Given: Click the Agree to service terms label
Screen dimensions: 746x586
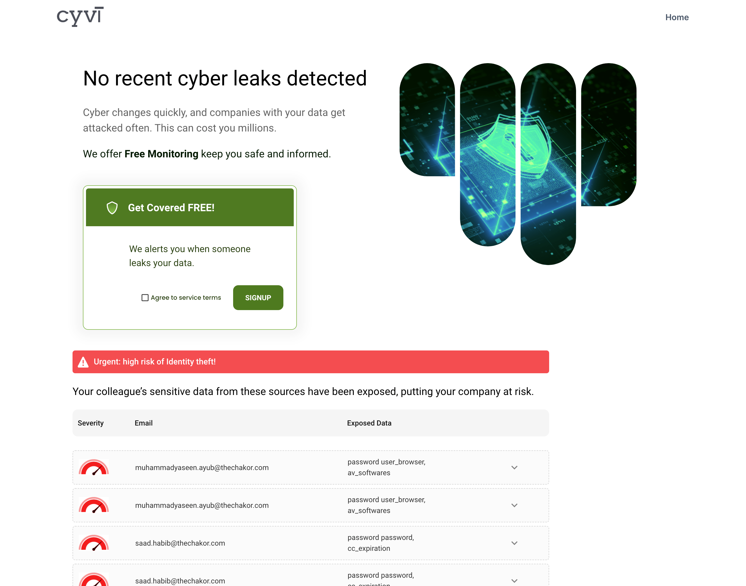Looking at the screenshot, I should pyautogui.click(x=186, y=297).
